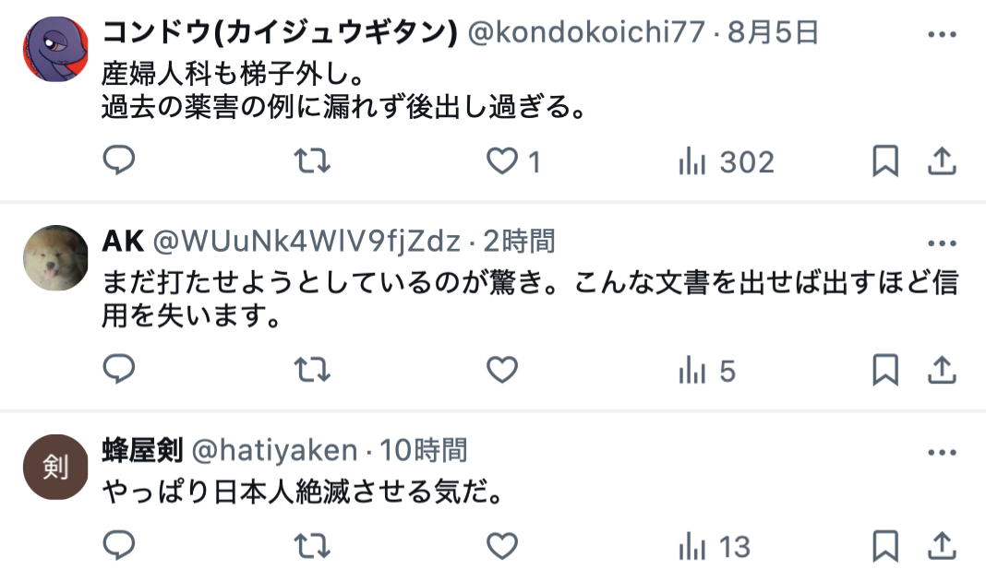Open AK's dog avatar picture
The image size is (986, 581).
55,257
